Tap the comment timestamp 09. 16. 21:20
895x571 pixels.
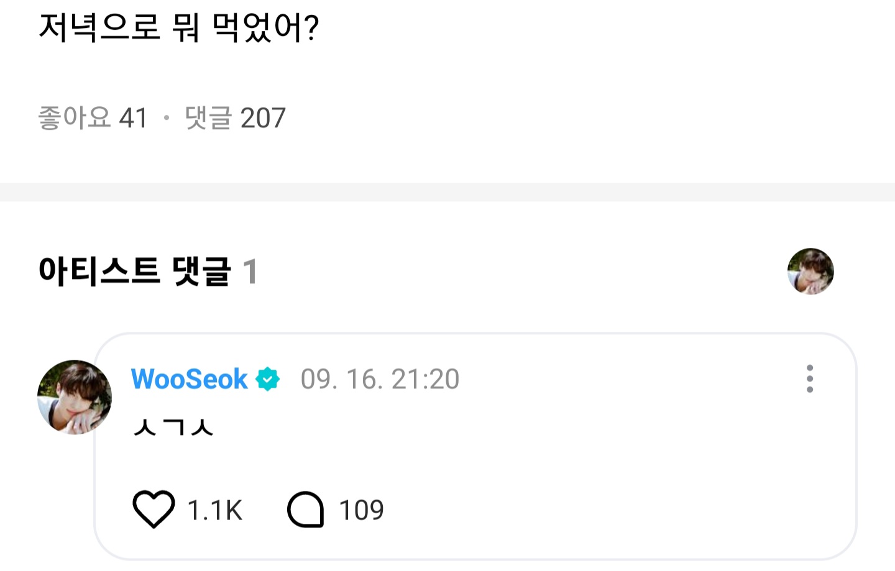pyautogui.click(x=380, y=379)
